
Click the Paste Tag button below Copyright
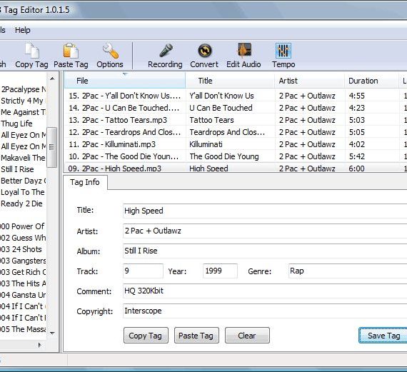[196, 336]
